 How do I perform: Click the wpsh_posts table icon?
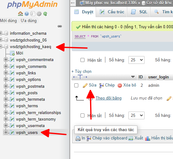tap(12, 93)
